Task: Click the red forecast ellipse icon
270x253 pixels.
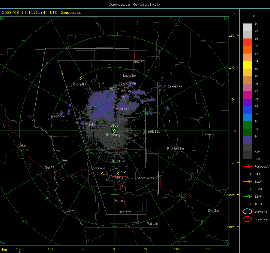Action: (x=247, y=219)
